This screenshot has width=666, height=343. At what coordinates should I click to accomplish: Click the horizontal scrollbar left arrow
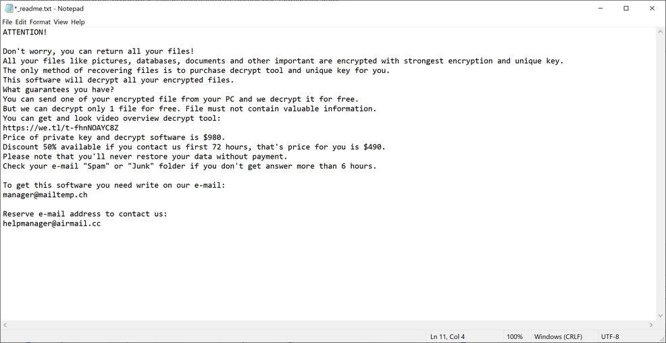tap(4, 325)
